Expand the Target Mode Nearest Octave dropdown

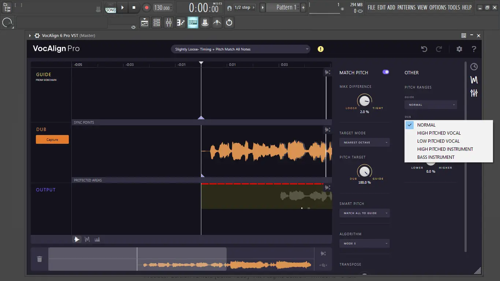[364, 142]
